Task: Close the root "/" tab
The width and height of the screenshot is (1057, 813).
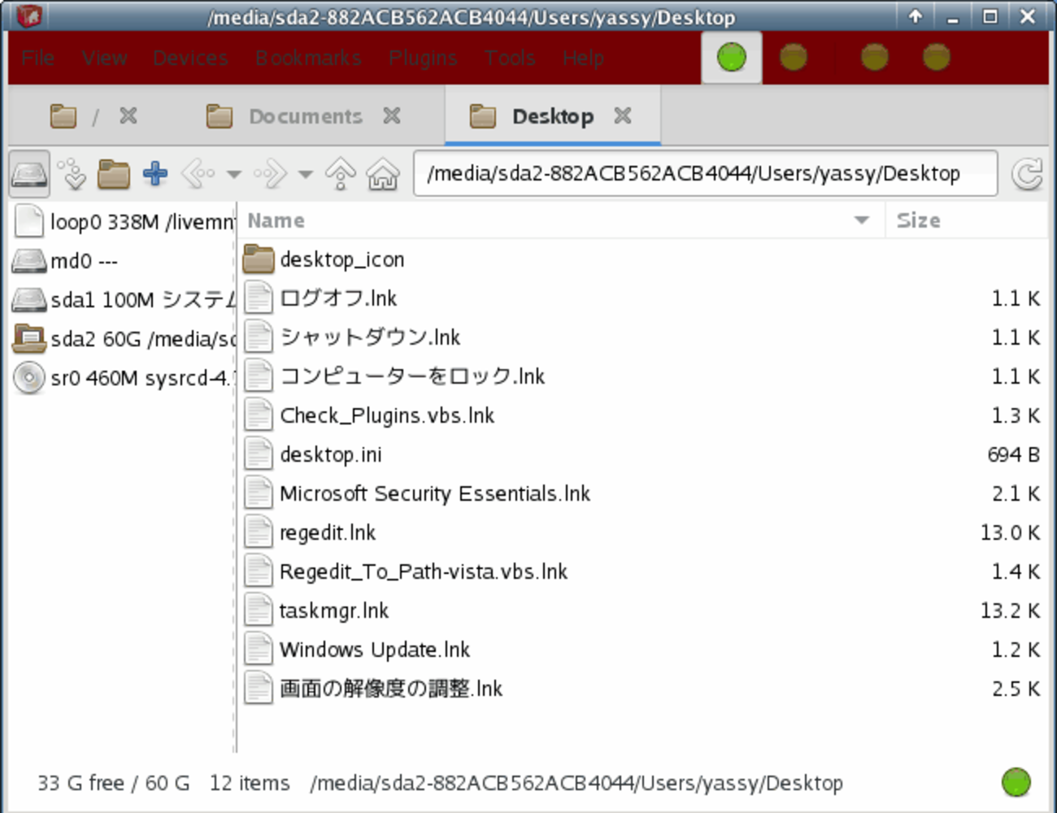Action: (x=128, y=116)
